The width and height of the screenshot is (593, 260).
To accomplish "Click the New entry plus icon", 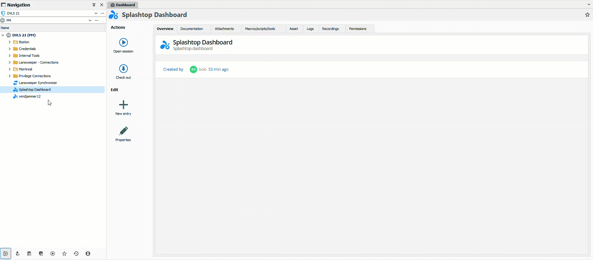I will (x=123, y=105).
